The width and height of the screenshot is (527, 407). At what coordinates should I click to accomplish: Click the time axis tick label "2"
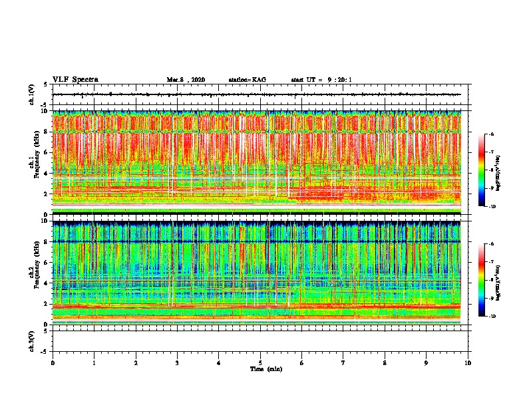(x=136, y=363)
